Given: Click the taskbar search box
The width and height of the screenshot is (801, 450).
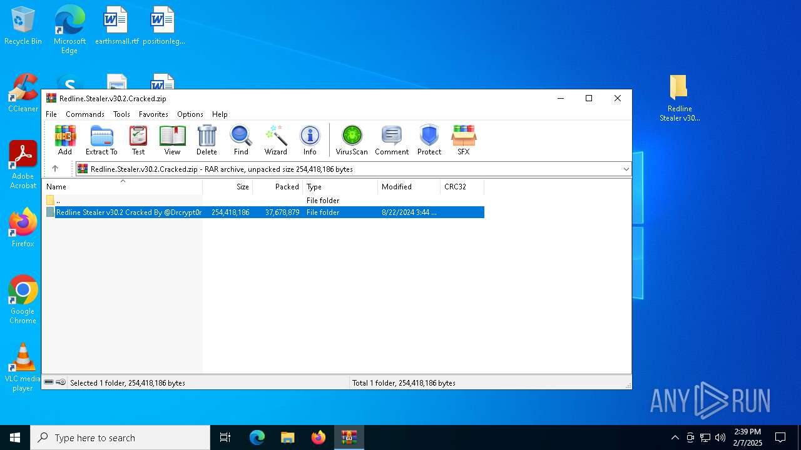Looking at the screenshot, I should [x=120, y=437].
